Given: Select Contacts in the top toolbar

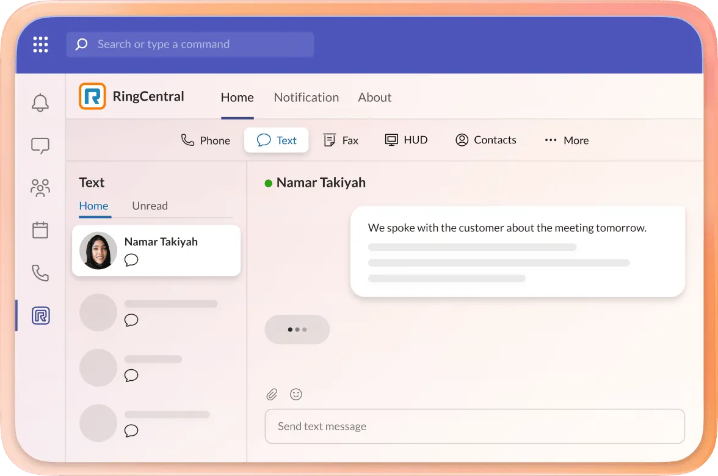Looking at the screenshot, I should tap(485, 140).
